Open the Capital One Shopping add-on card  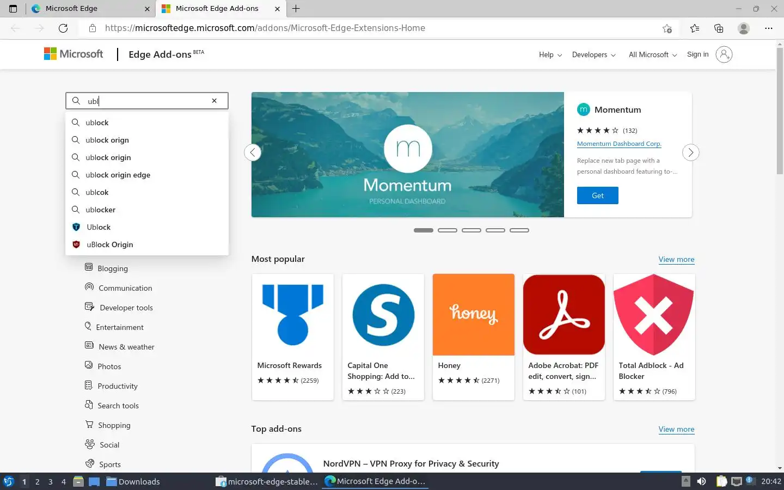point(383,337)
